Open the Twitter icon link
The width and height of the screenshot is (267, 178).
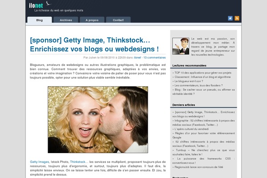(x=230, y=18)
